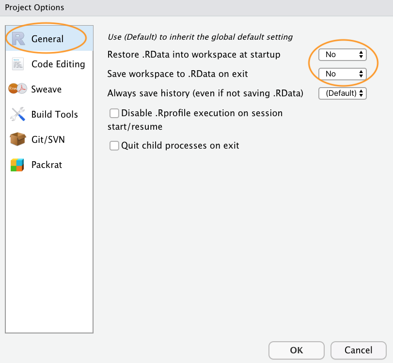Image resolution: width=393 pixels, height=363 pixels.
Task: Open Restore .RData into workspace dropdown
Action: (342, 55)
